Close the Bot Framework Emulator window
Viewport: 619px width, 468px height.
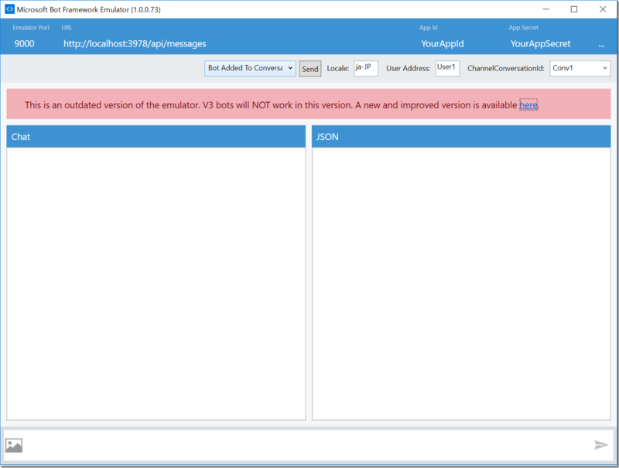[x=603, y=9]
